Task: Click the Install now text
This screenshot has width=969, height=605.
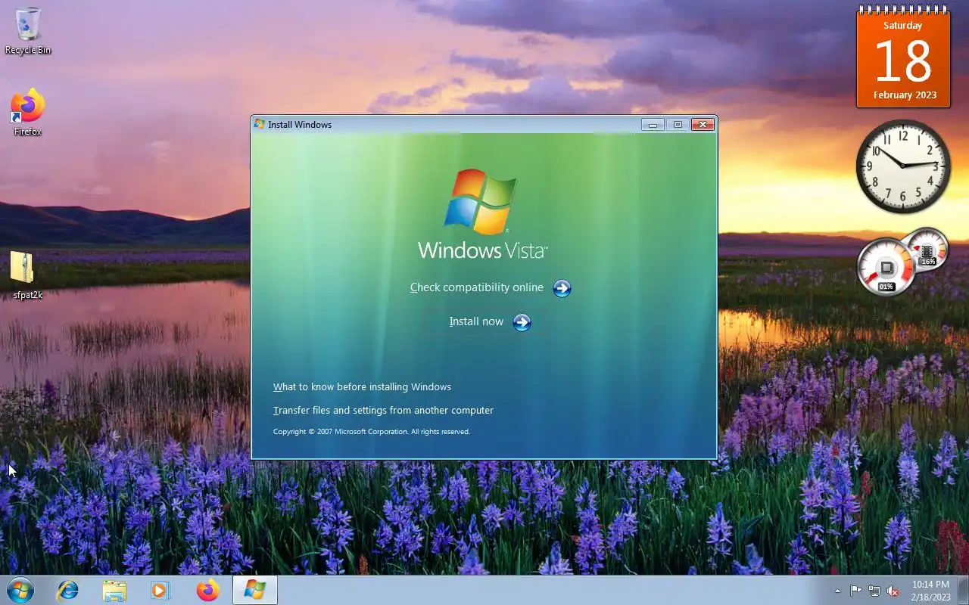Action: pos(476,321)
